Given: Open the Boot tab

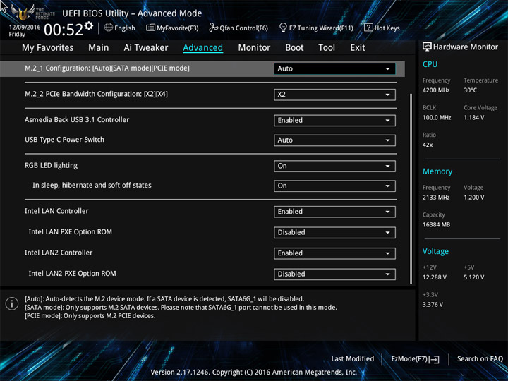Looking at the screenshot, I should (294, 48).
